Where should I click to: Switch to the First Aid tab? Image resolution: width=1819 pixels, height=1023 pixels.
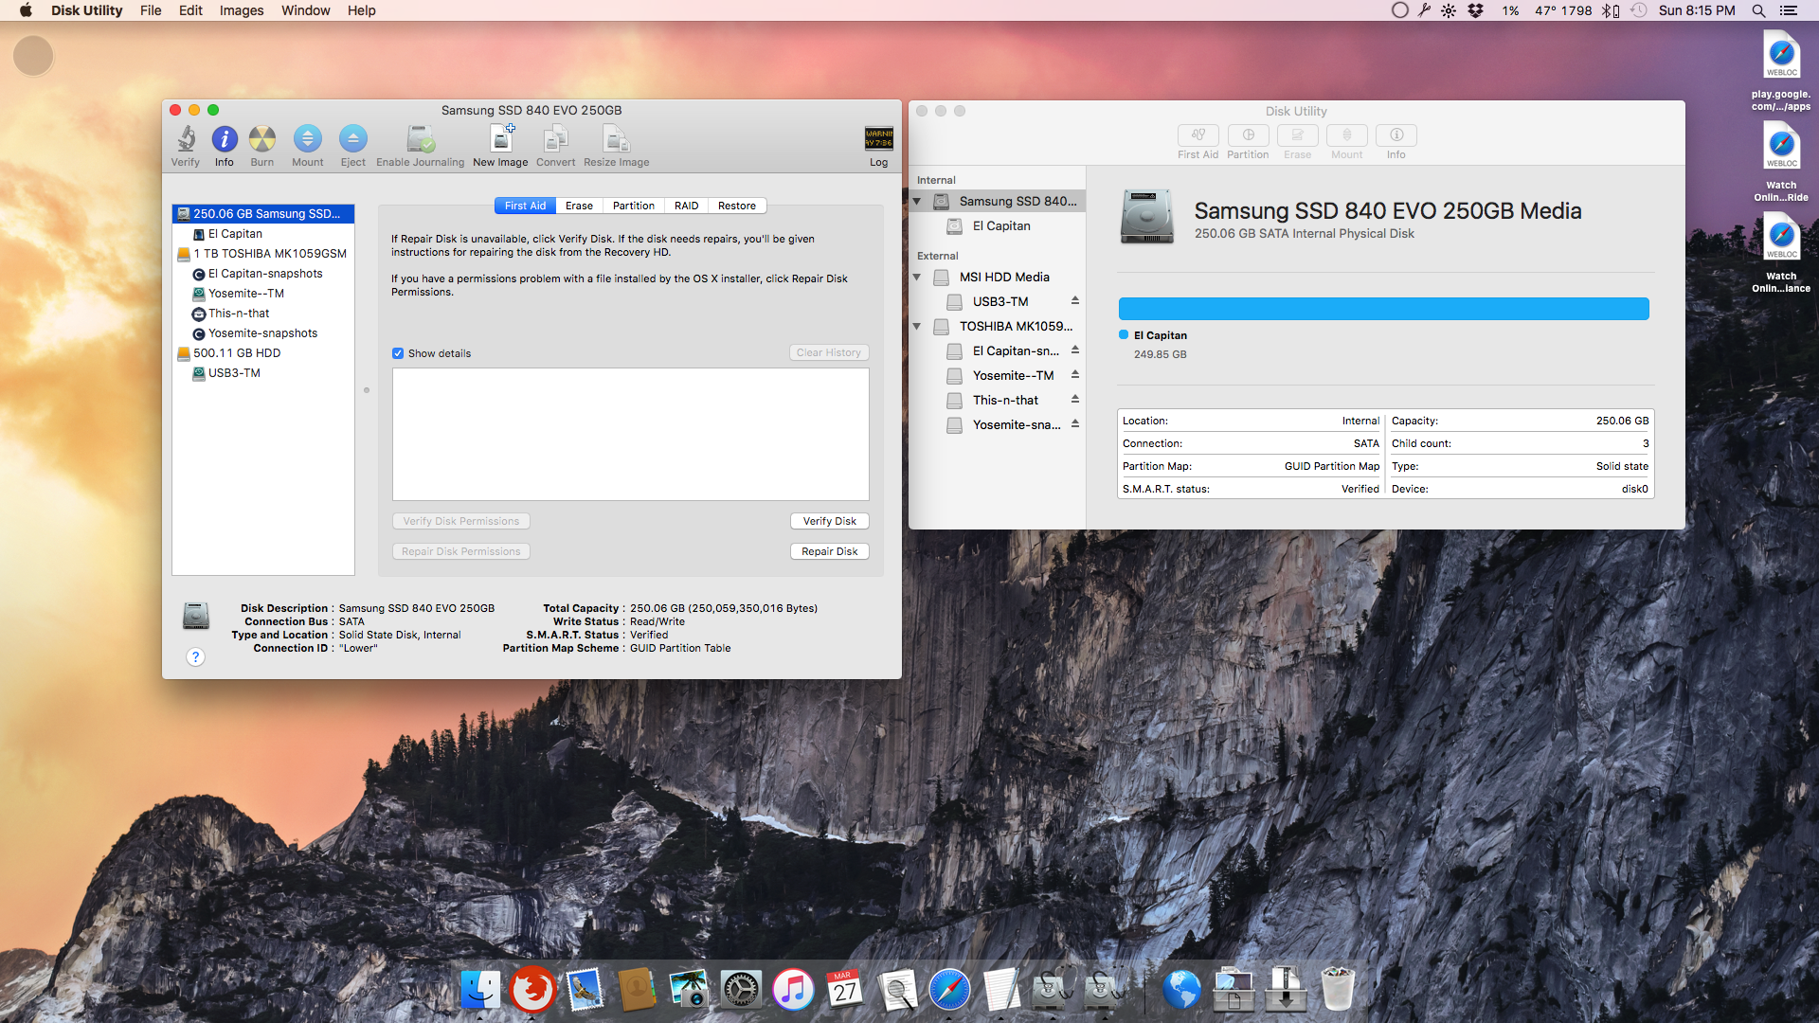coord(525,206)
